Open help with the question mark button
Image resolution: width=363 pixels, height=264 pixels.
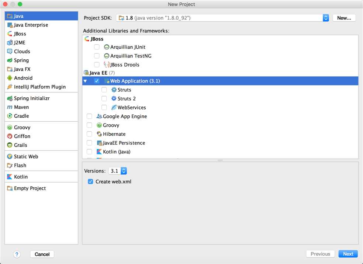[x=17, y=254]
